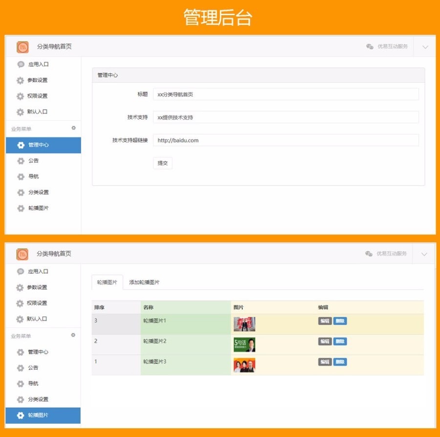Expand the top-right chevron dropdown in bottom panel
Screen dimensions: 440x437
(424, 254)
